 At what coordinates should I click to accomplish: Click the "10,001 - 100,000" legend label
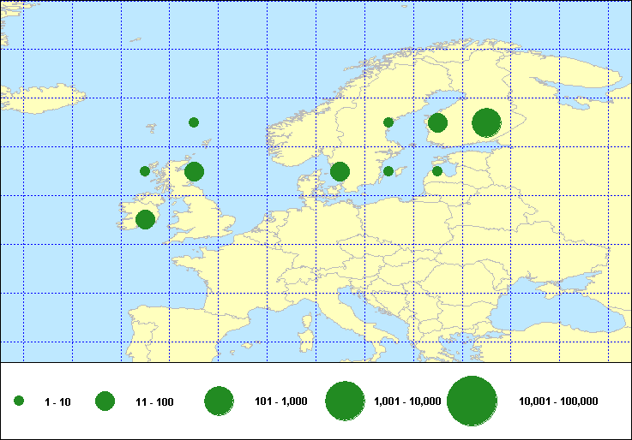558,401
